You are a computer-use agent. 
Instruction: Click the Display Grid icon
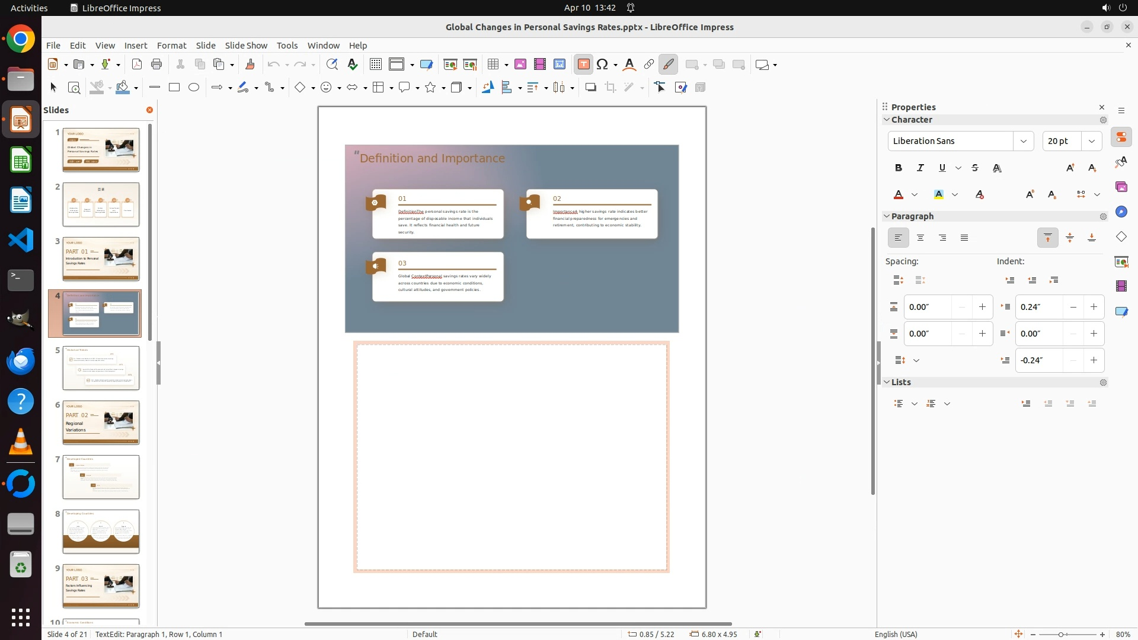click(x=375, y=65)
